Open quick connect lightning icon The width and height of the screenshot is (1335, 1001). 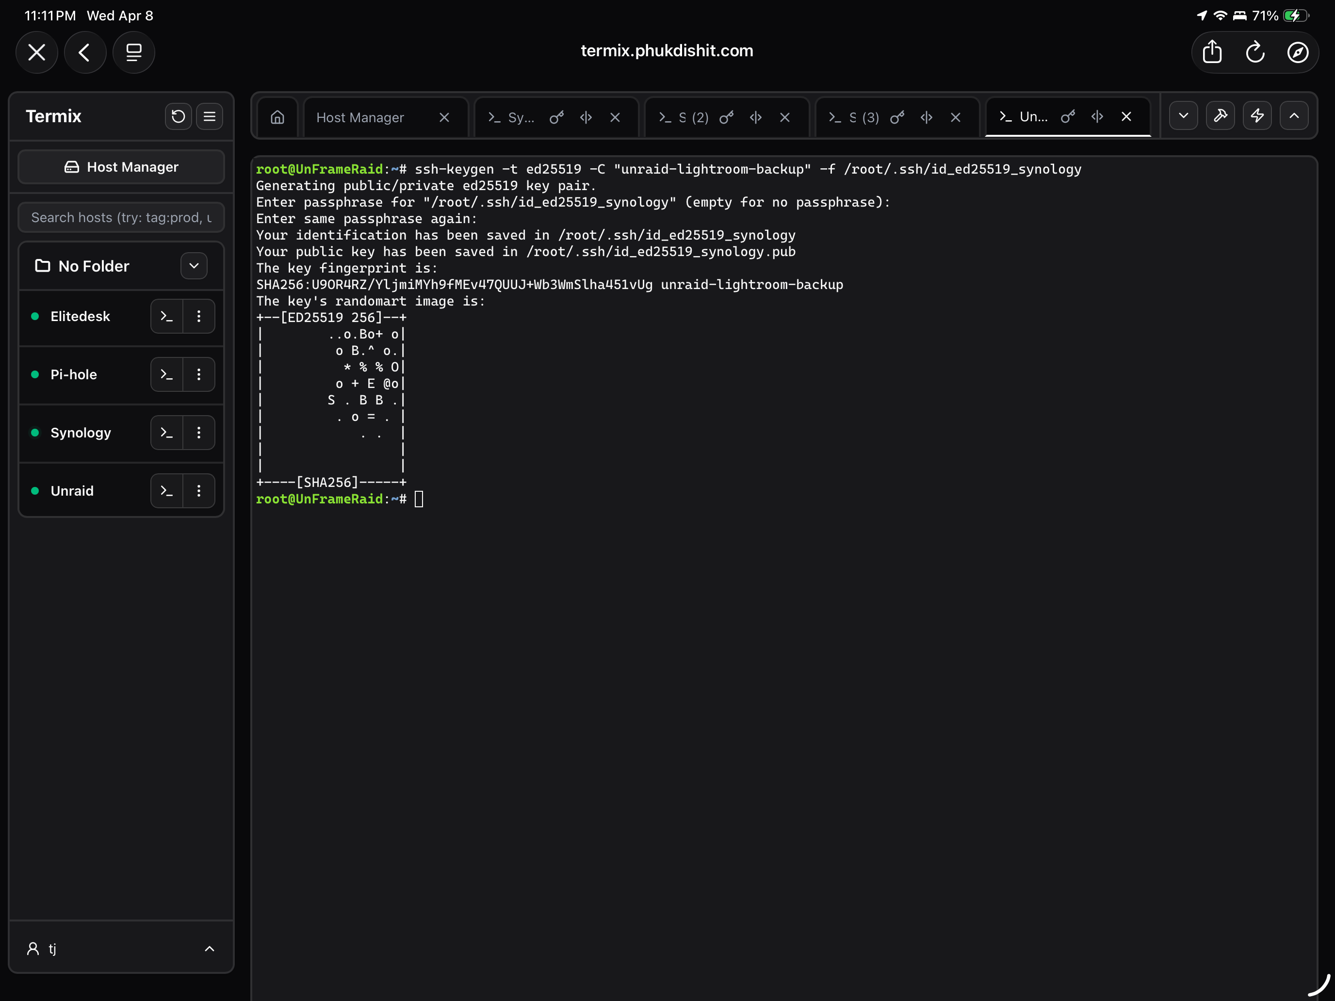tap(1257, 116)
